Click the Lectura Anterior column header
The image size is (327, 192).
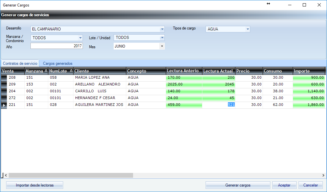pyautogui.click(x=184, y=71)
